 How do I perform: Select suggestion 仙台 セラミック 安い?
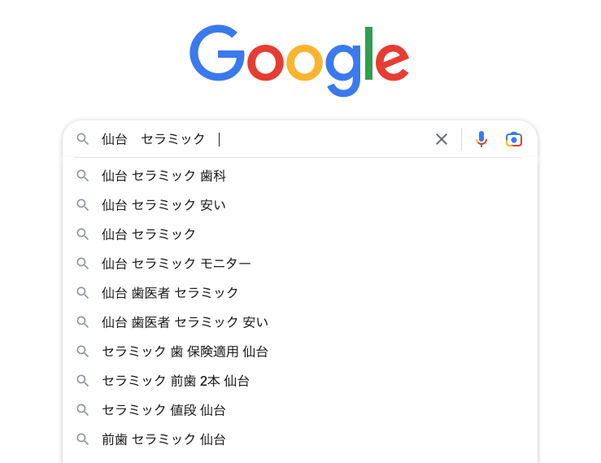coord(300,205)
